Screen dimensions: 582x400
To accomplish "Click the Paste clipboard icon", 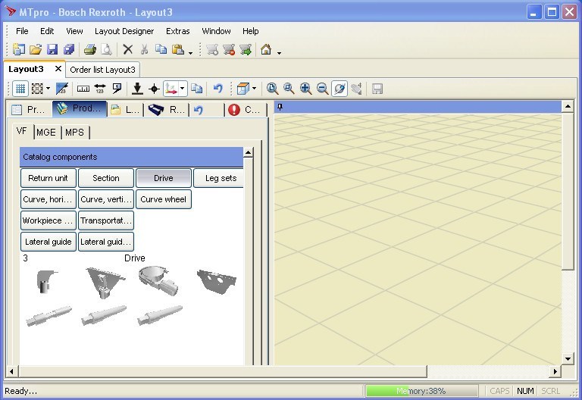I will [x=178, y=49].
